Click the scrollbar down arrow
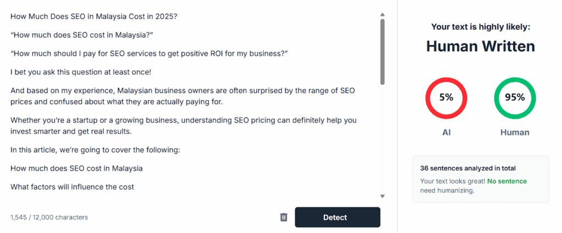Image resolution: width=562 pixels, height=233 pixels. [383, 196]
